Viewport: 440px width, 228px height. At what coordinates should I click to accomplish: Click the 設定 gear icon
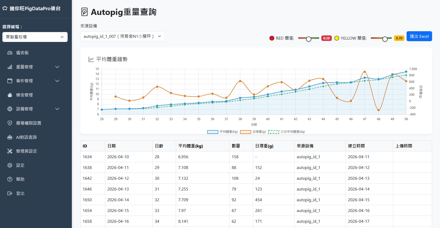point(10,165)
